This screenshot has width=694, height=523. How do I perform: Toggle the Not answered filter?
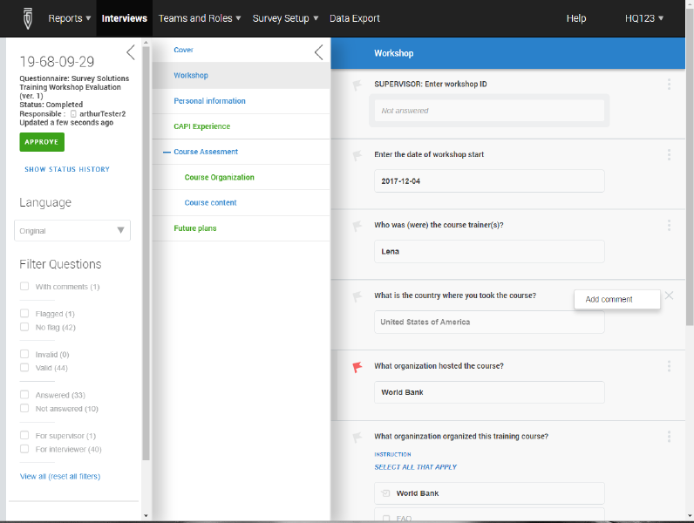(x=25, y=409)
